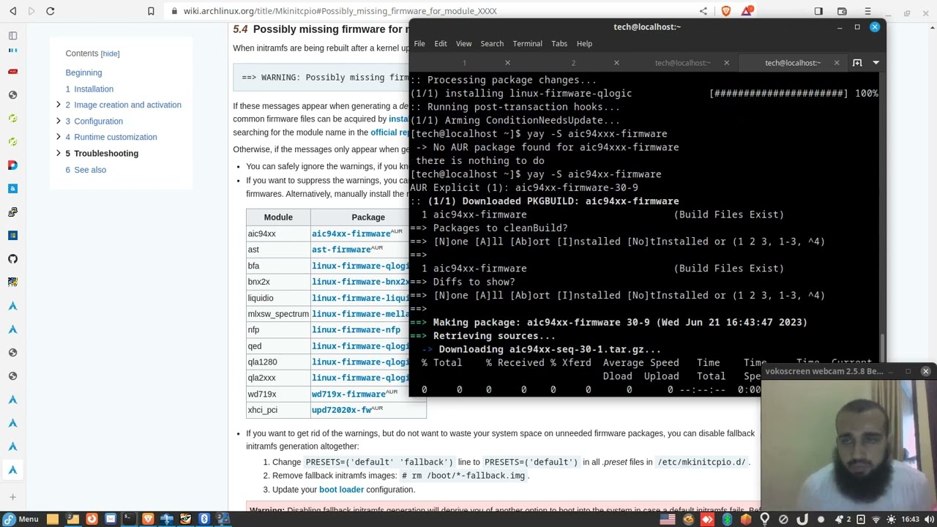Expand Configuration section in contents
The image size is (937, 527).
coord(58,121)
